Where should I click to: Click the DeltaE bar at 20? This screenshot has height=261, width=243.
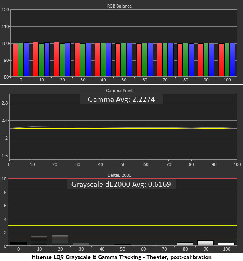[x=60, y=241]
